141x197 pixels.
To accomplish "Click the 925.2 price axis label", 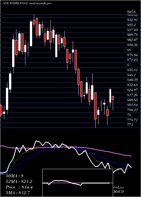I will click(x=131, y=25).
